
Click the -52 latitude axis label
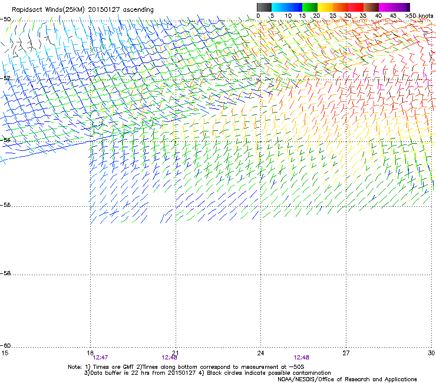pos(5,78)
